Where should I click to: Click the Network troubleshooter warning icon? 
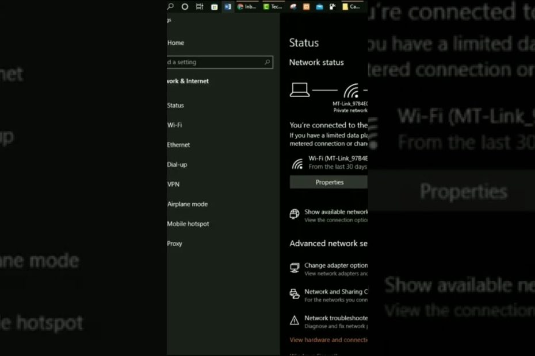(295, 320)
